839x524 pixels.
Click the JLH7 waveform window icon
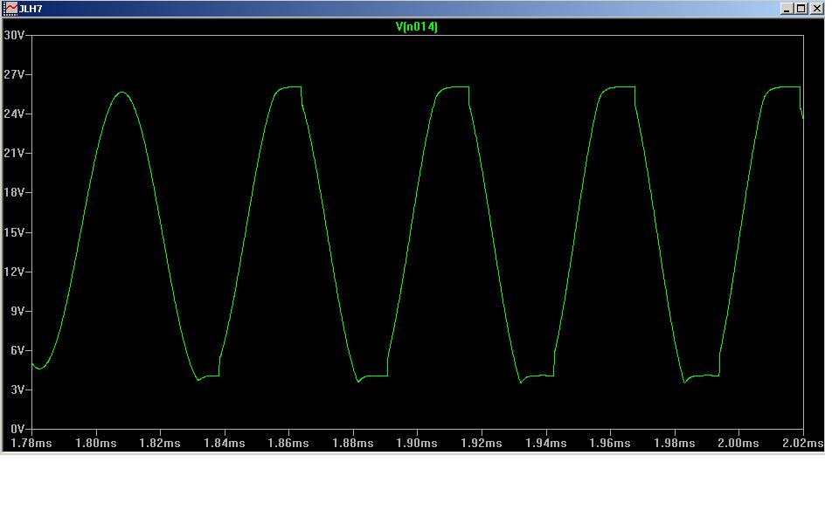10,8
